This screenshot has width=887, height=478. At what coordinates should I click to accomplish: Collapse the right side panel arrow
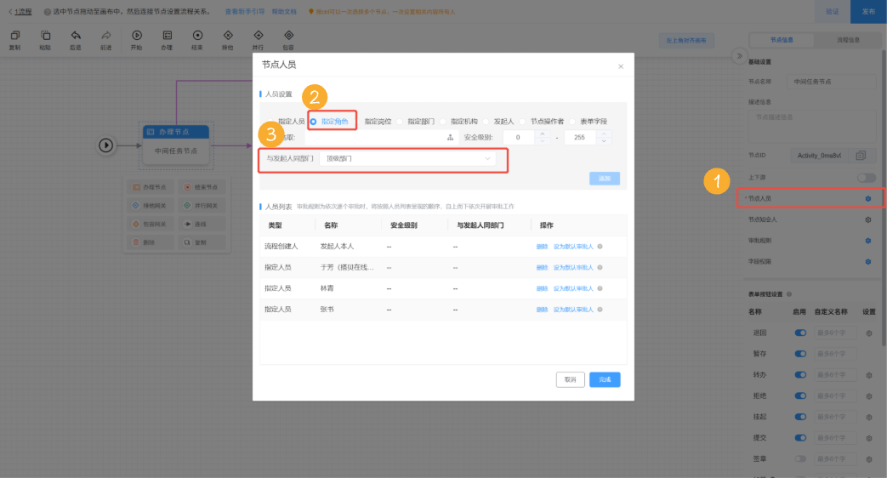[739, 56]
